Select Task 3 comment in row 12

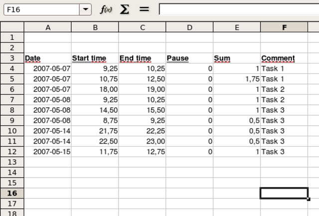pos(284,152)
